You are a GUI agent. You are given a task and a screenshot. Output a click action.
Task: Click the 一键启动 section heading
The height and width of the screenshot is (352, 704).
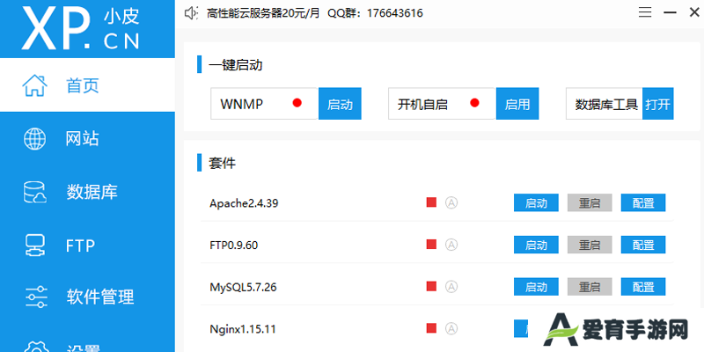click(x=235, y=65)
